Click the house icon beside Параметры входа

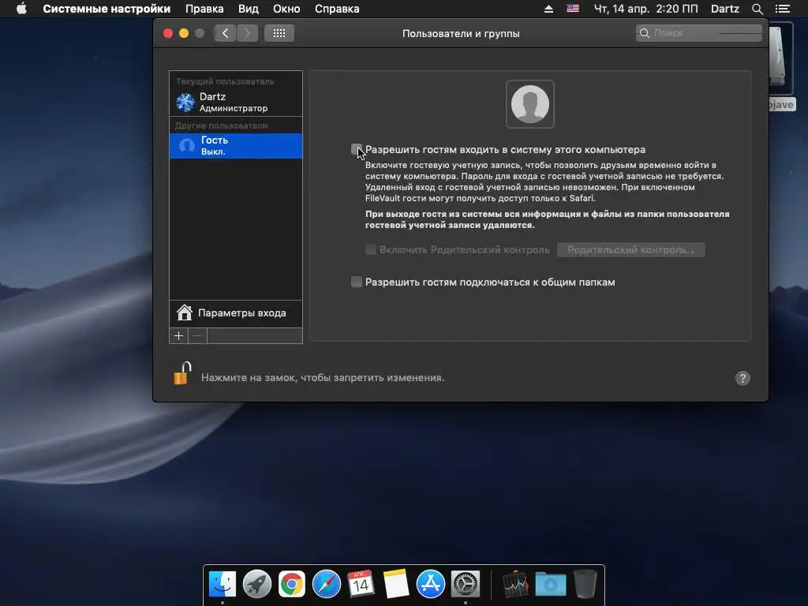pyautogui.click(x=185, y=312)
